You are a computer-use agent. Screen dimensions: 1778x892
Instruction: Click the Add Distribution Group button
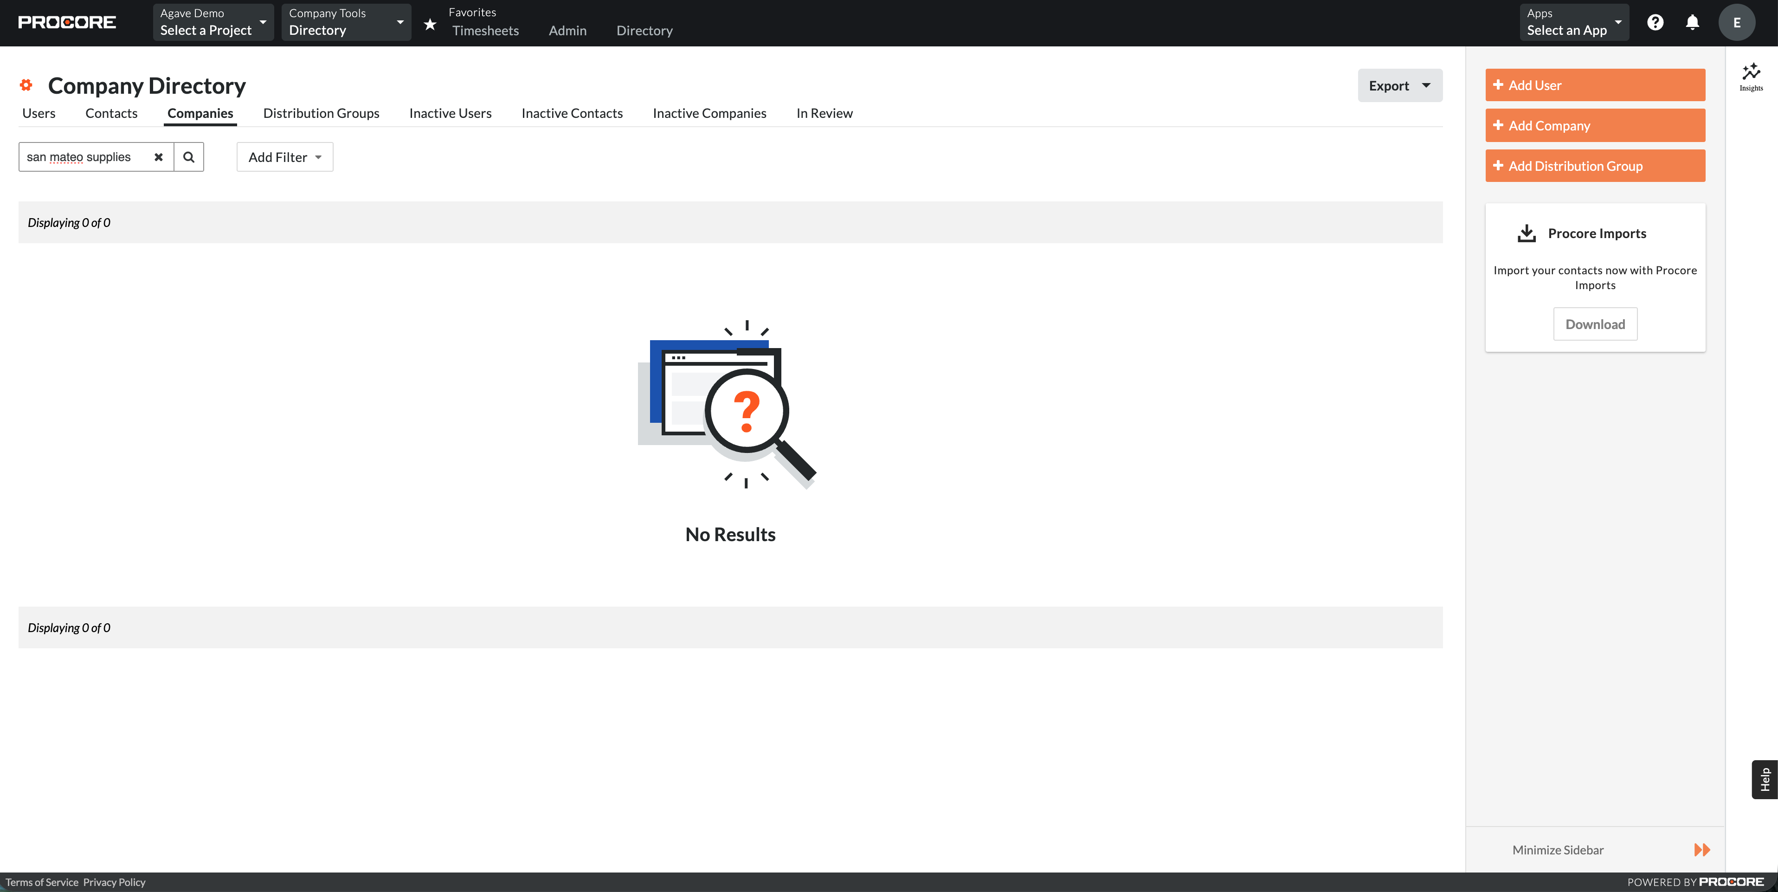pos(1595,166)
